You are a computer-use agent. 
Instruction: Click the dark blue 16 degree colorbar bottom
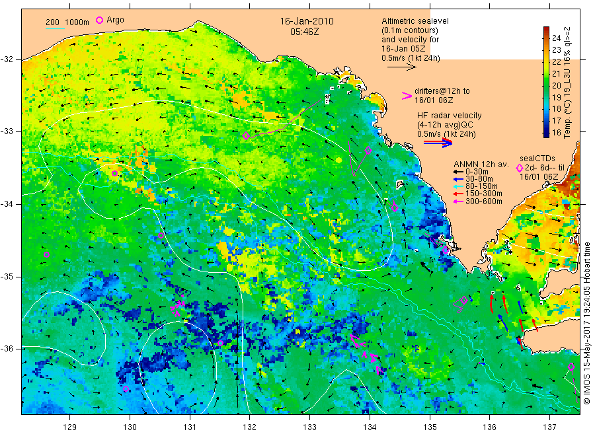click(546, 133)
